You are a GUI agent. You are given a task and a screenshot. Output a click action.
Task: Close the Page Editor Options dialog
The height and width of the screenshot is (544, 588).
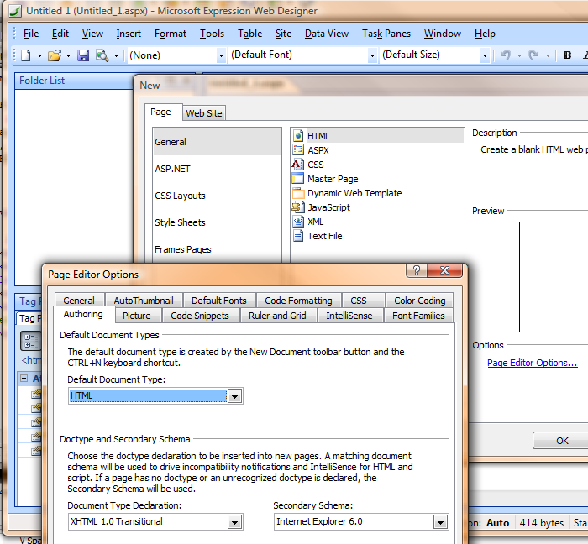(444, 270)
